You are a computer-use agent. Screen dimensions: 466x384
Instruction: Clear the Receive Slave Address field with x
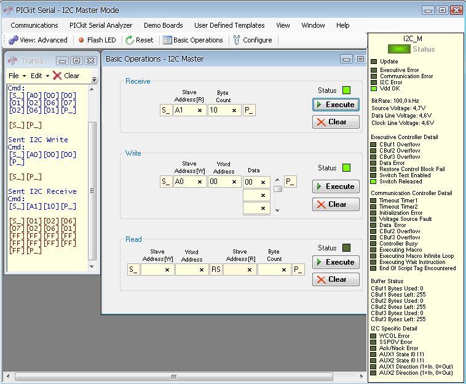(x=200, y=110)
